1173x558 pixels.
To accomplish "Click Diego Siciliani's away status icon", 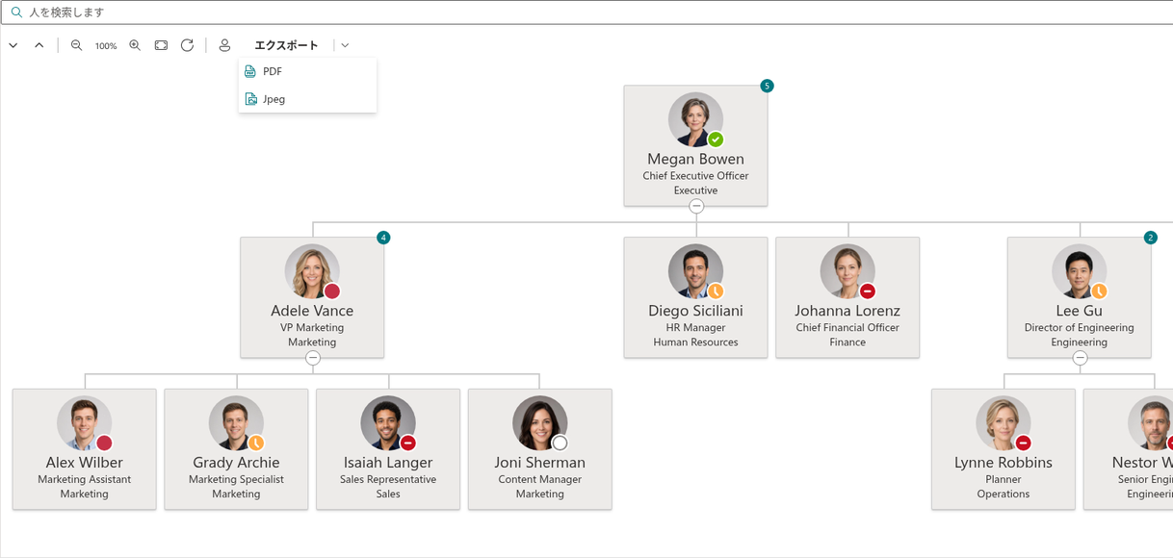I will (716, 292).
